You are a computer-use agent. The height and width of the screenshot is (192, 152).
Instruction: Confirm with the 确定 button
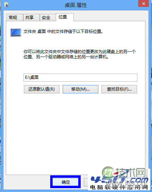tap(65, 182)
